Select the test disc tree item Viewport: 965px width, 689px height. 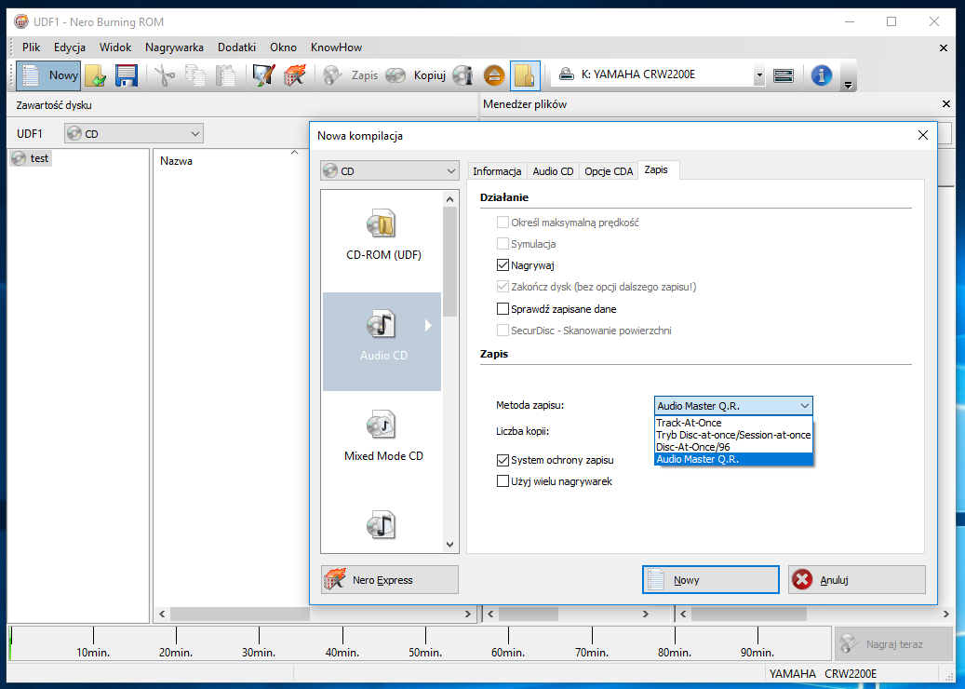(x=32, y=158)
